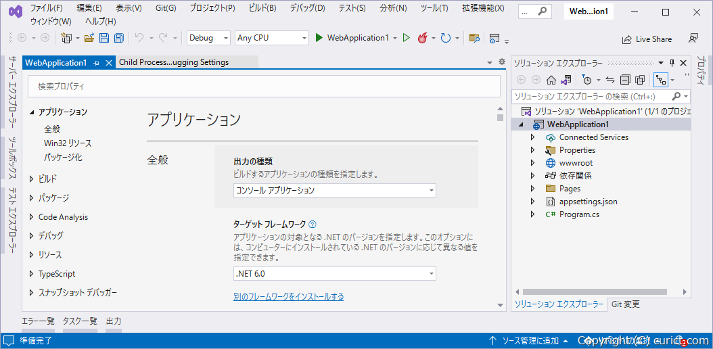Expand the Pages folder node

pyautogui.click(x=532, y=188)
